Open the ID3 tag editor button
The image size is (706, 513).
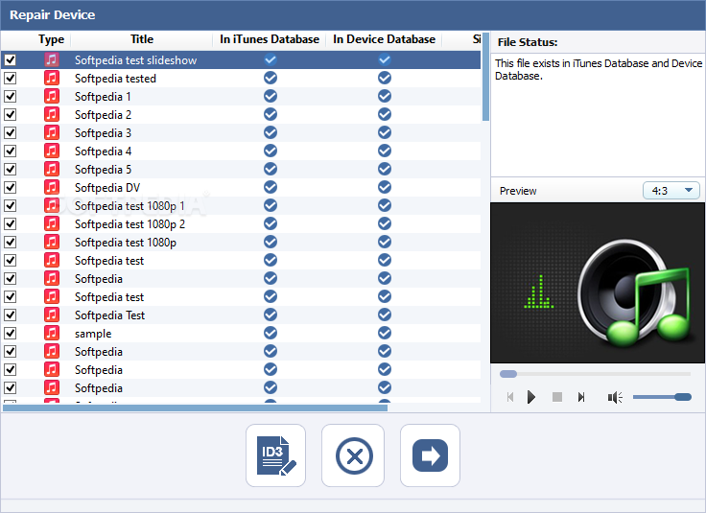275,455
